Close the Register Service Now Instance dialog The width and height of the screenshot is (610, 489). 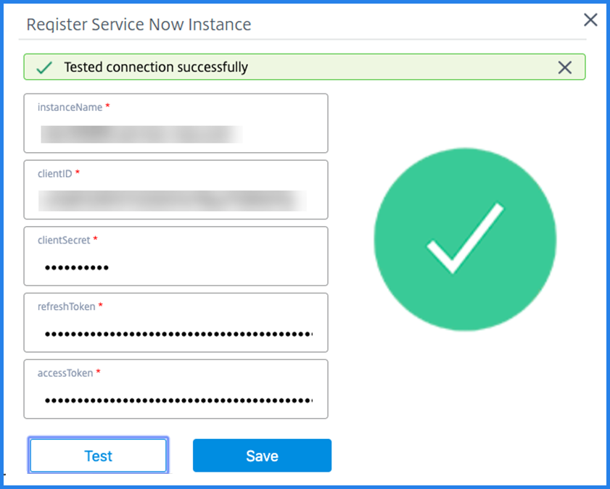[x=590, y=20]
